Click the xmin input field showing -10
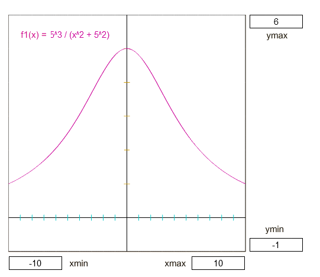This screenshot has width=320, height=277. click(35, 263)
